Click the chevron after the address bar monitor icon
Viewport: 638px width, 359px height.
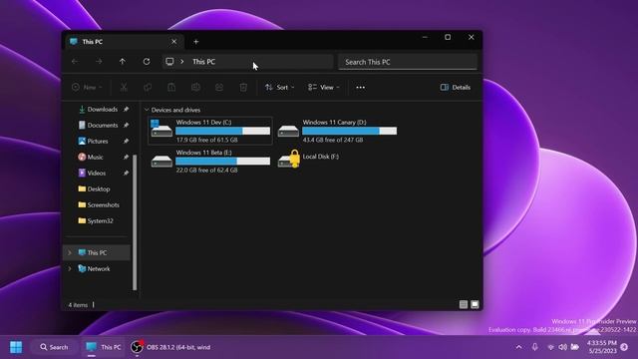point(181,62)
